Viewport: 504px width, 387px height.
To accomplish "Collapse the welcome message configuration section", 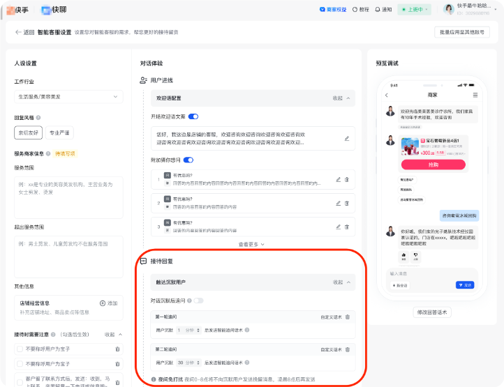I will (341, 98).
